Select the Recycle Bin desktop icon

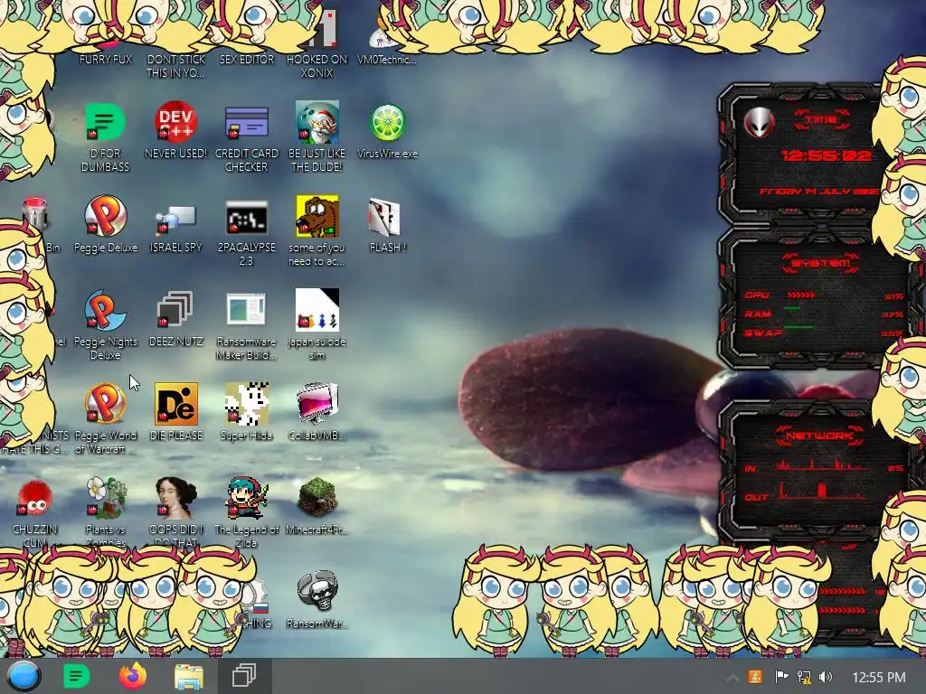point(34,215)
